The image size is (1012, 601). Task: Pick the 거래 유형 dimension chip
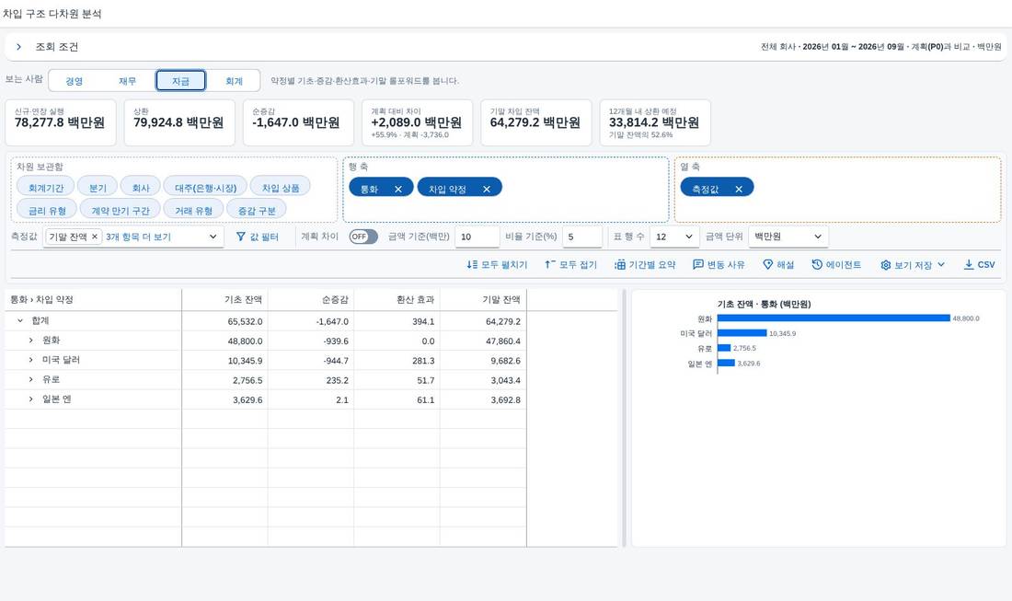point(193,211)
